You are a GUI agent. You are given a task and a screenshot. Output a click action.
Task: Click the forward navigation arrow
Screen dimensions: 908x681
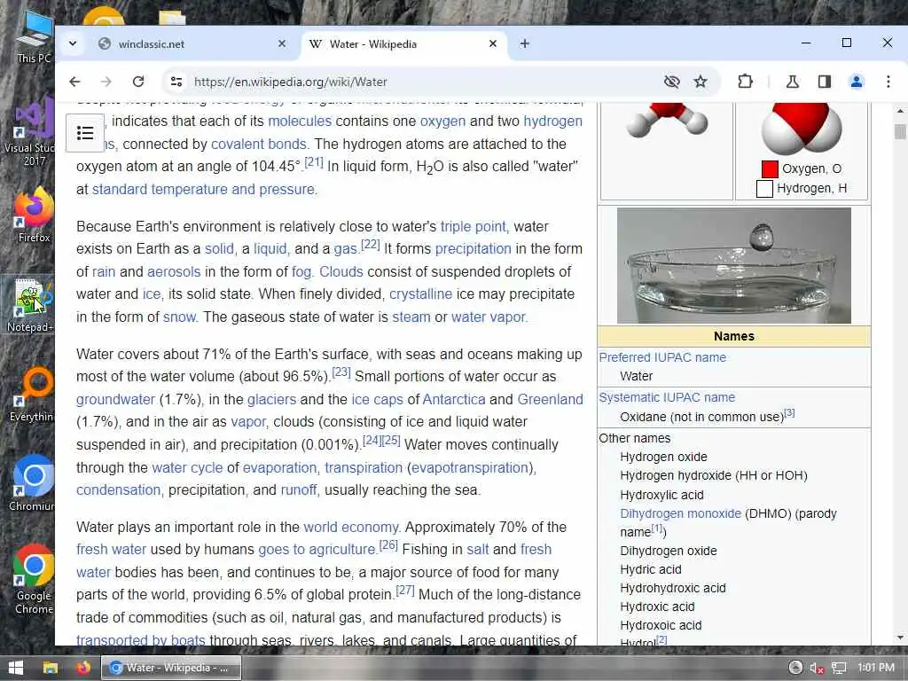tap(106, 82)
